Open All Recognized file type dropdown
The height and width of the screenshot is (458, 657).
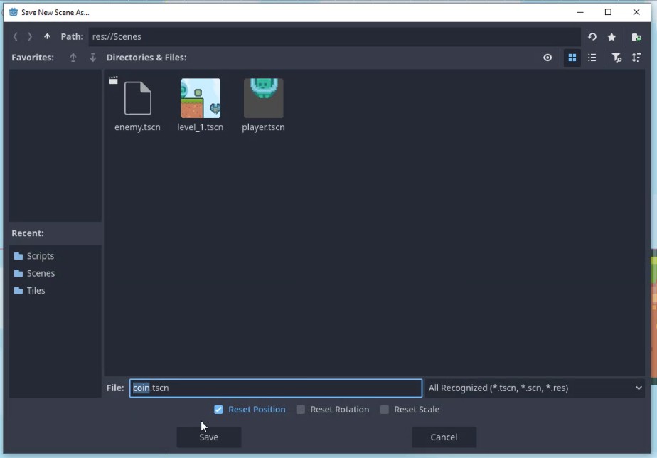[x=535, y=388]
